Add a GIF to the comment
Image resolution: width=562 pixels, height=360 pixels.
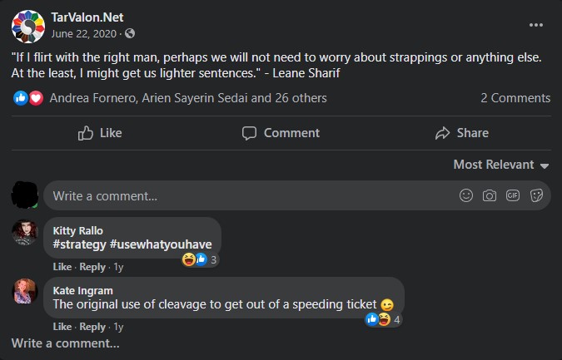513,196
